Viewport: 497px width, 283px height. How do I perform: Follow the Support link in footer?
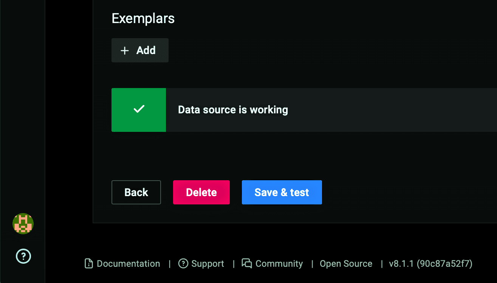pos(207,264)
